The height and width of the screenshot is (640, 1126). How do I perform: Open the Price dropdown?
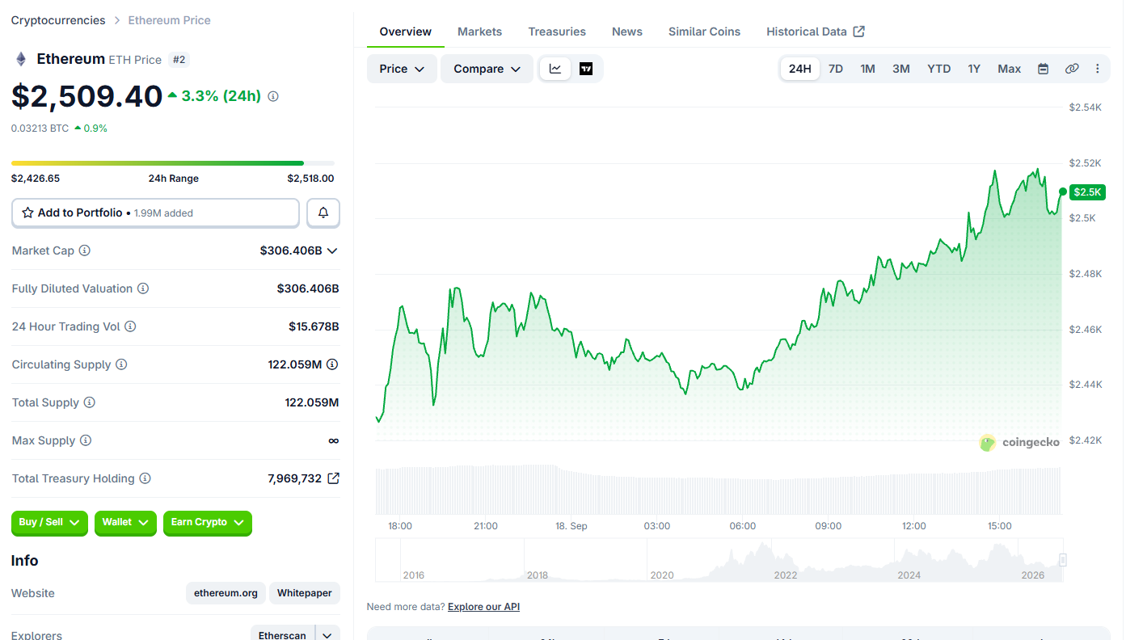pos(402,69)
